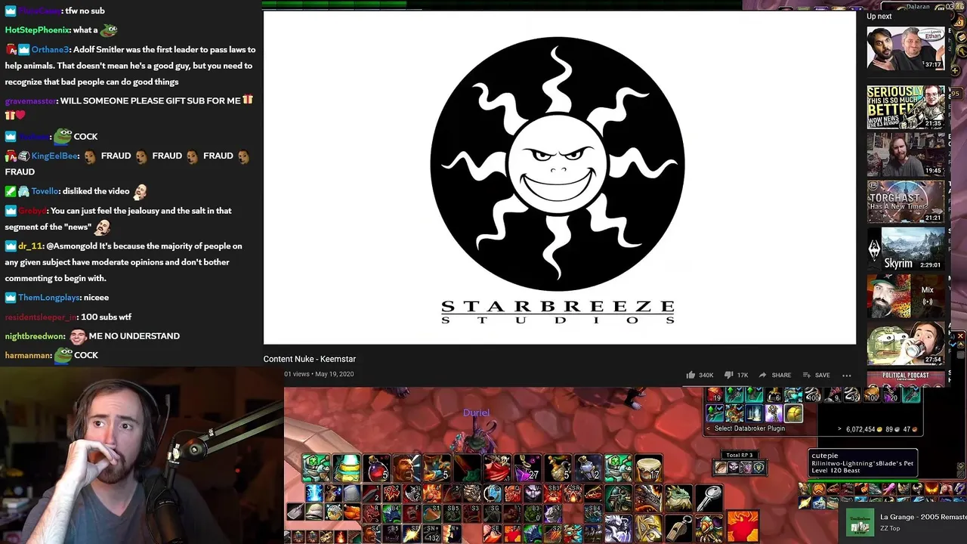Click the glowing purple mace icon
967x544 pixels.
(774, 413)
